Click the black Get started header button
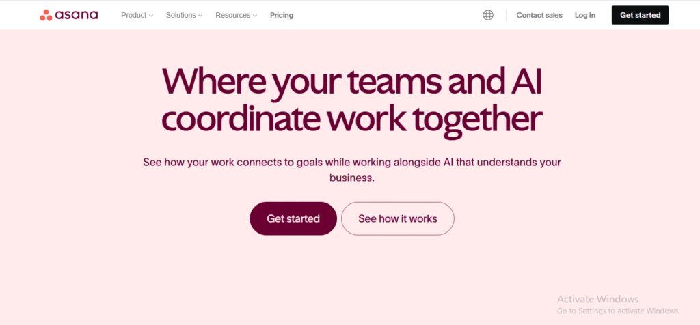The image size is (700, 325). (640, 15)
